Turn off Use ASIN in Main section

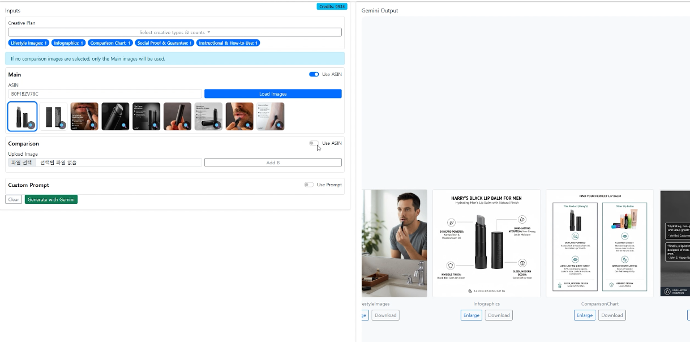tap(314, 74)
